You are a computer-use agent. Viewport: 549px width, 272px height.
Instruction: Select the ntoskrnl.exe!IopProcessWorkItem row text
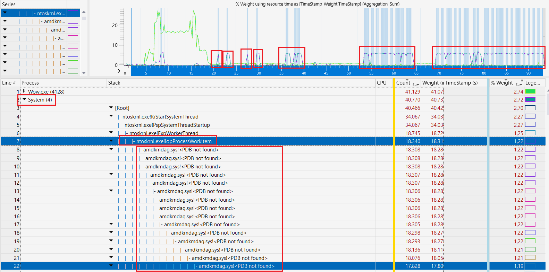(174, 141)
